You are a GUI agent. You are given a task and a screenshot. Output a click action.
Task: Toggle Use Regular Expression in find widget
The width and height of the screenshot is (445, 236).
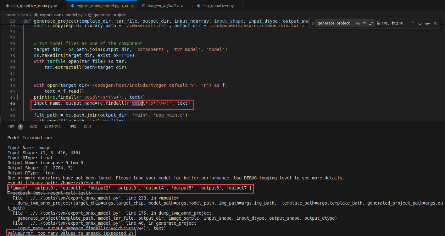[x=371, y=23]
